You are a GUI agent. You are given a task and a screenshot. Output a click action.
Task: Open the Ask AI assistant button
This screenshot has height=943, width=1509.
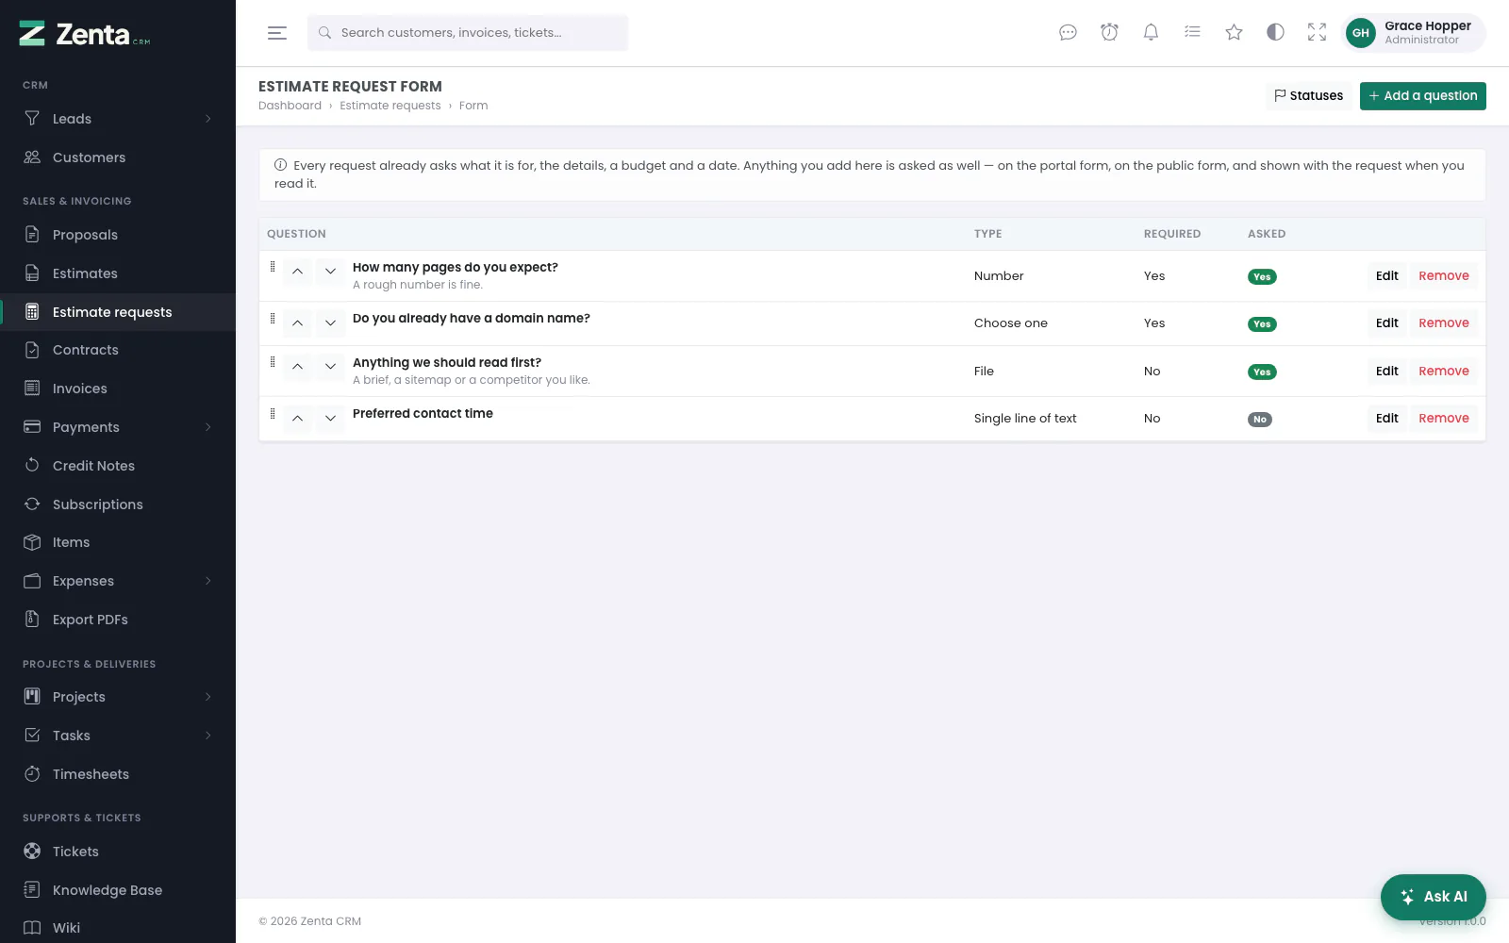coord(1433,897)
